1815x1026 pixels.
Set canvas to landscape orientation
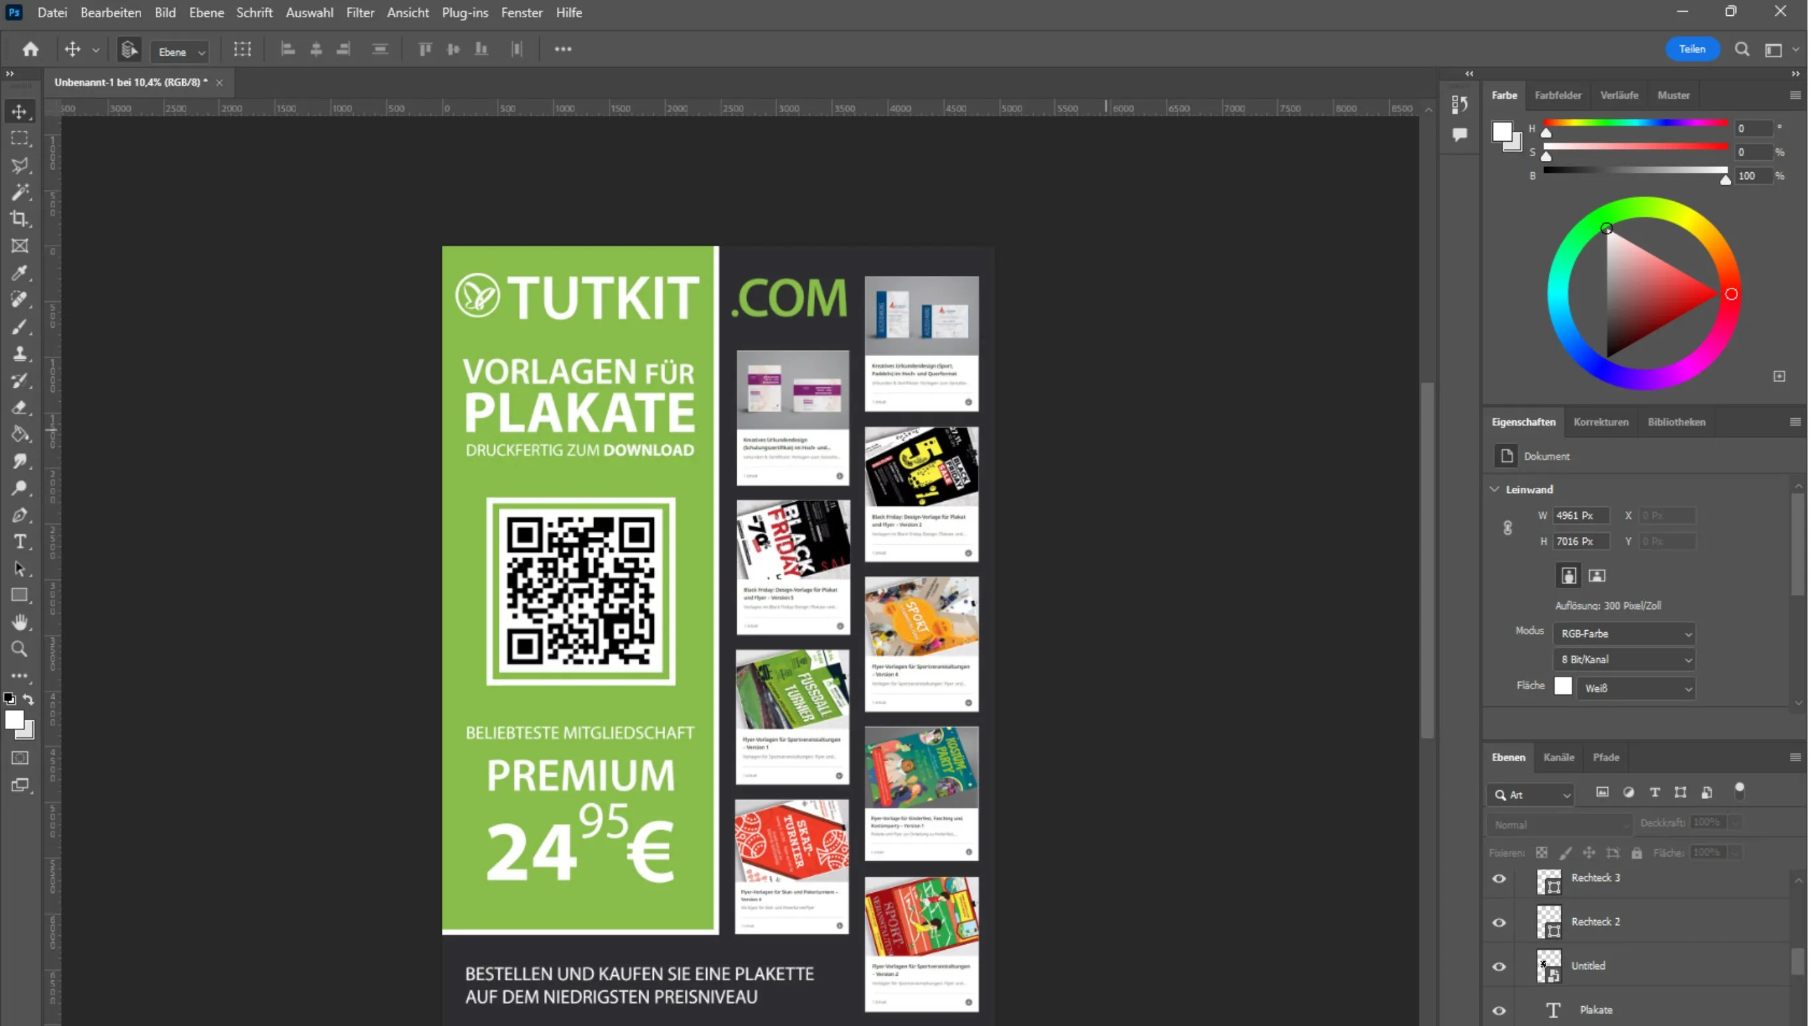pos(1597,576)
